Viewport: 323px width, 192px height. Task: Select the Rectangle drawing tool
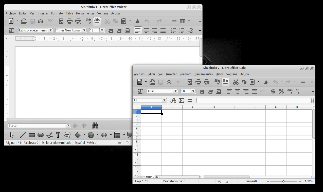tap(32, 135)
